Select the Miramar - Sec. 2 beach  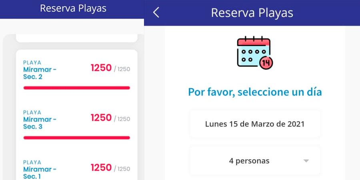pos(40,73)
